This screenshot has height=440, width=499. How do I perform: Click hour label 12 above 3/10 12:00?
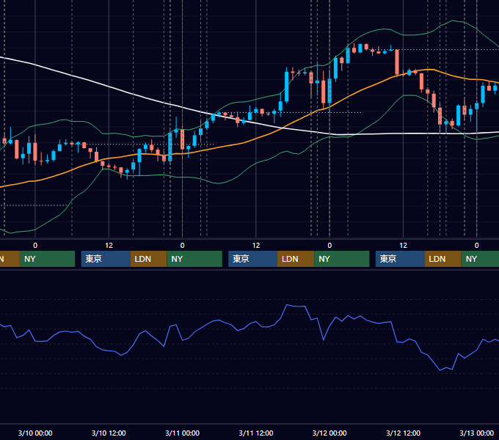[x=109, y=246]
